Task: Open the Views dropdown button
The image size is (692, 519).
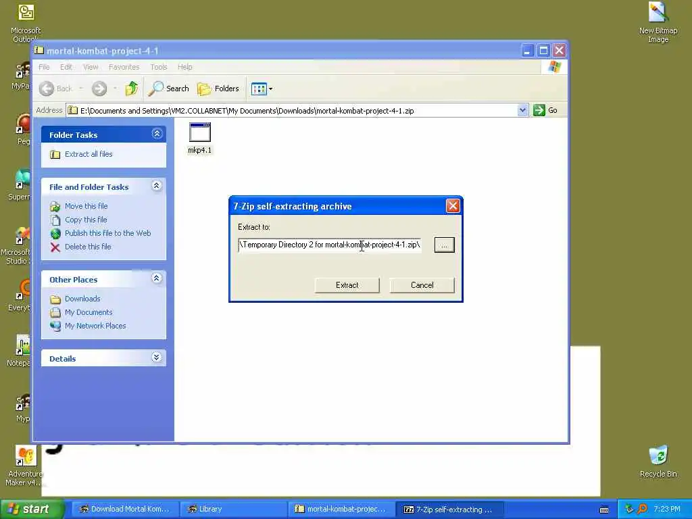Action: (x=262, y=89)
